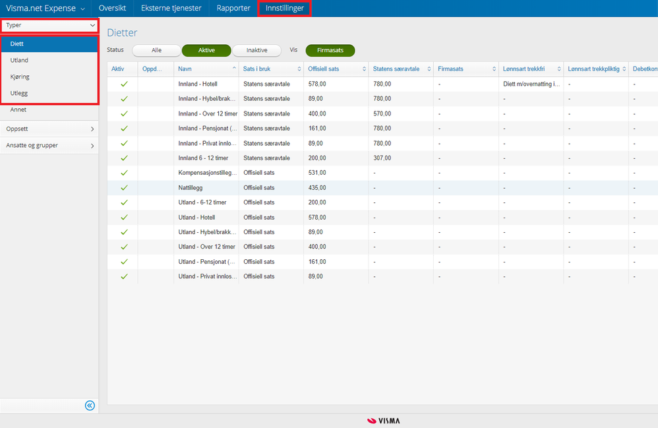Click the 435,00 official rate value
Image resolution: width=658 pixels, height=428 pixels.
click(317, 187)
